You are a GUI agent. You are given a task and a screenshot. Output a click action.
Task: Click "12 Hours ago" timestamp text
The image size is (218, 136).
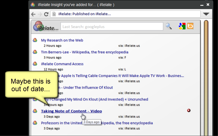point(53,69)
